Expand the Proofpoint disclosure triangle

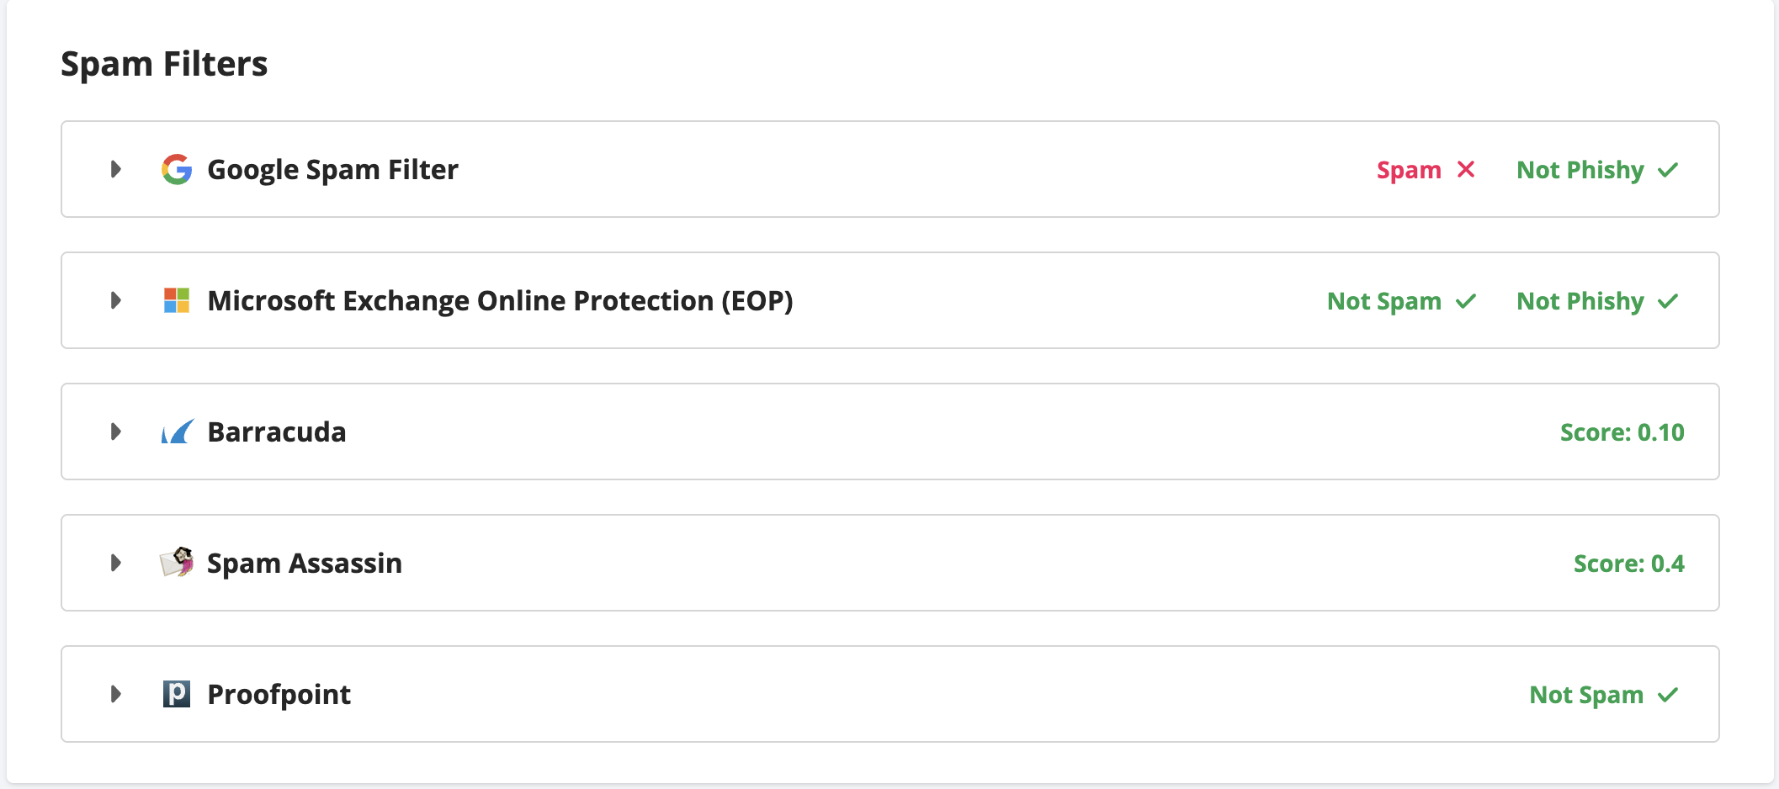tap(116, 694)
